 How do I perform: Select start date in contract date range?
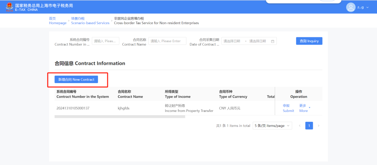[x=232, y=41]
